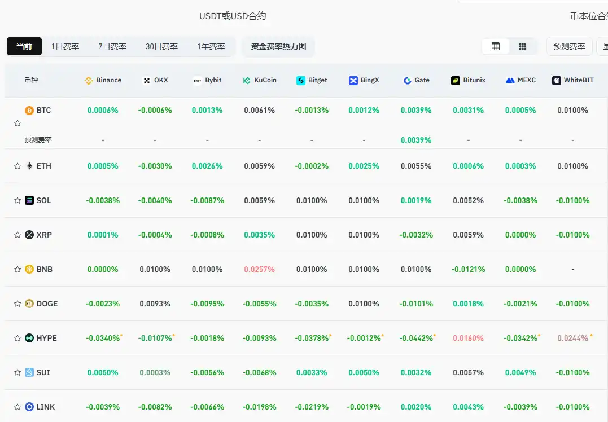Viewport: 608px width, 422px height.
Task: Click the WhiteBIT exchange logo icon
Action: click(x=557, y=81)
